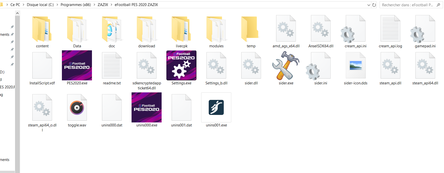
Task: Expand the chevron after Programmes (x86)
Action: tap(94, 5)
